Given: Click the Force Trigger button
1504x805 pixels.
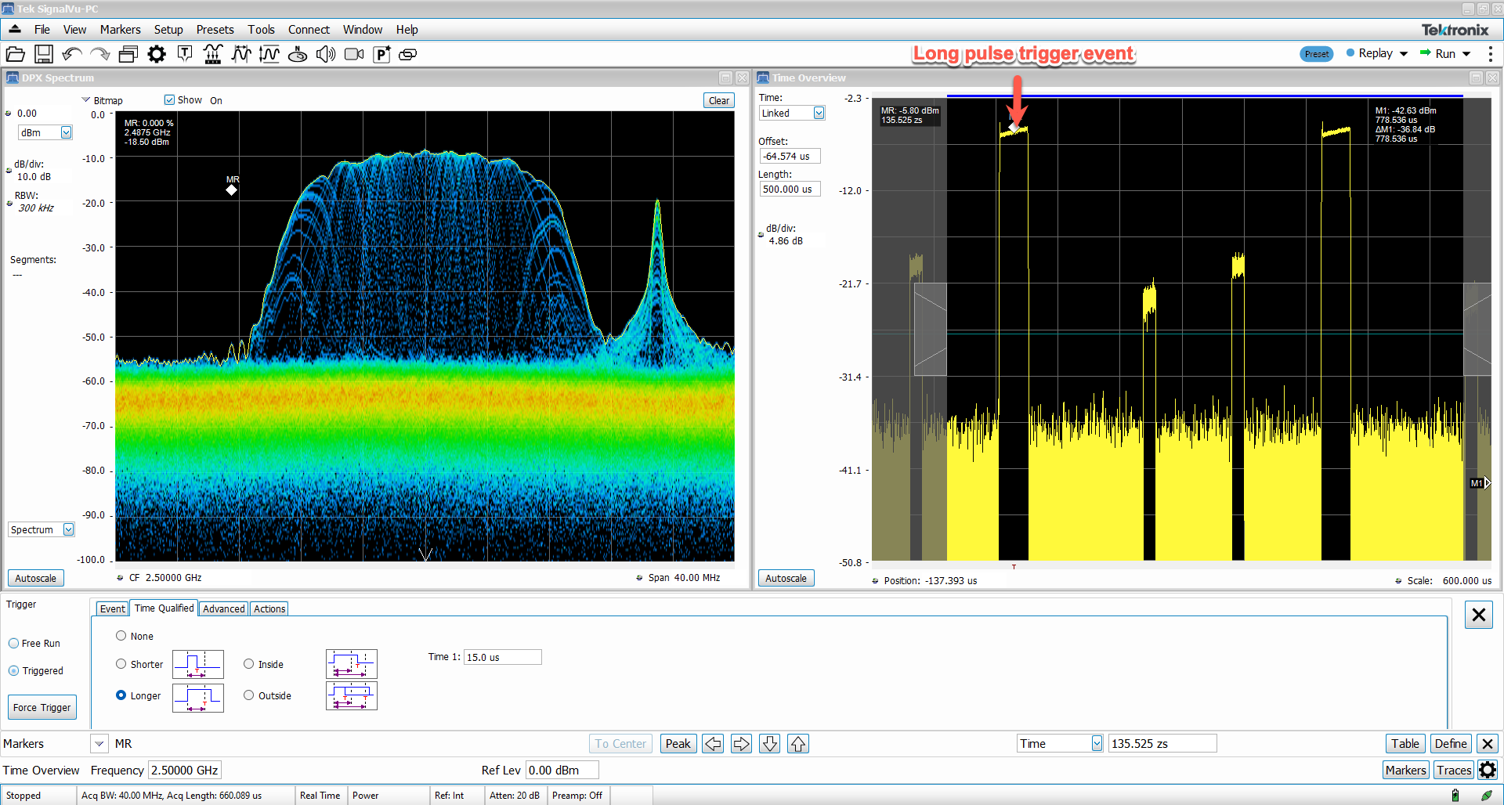Looking at the screenshot, I should 42,708.
